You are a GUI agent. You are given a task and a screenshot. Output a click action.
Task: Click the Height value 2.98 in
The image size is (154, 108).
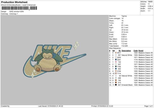click(150, 6)
